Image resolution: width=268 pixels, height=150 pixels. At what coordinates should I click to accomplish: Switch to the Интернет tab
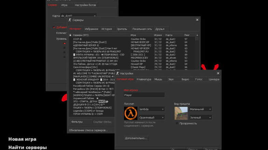click(x=75, y=29)
